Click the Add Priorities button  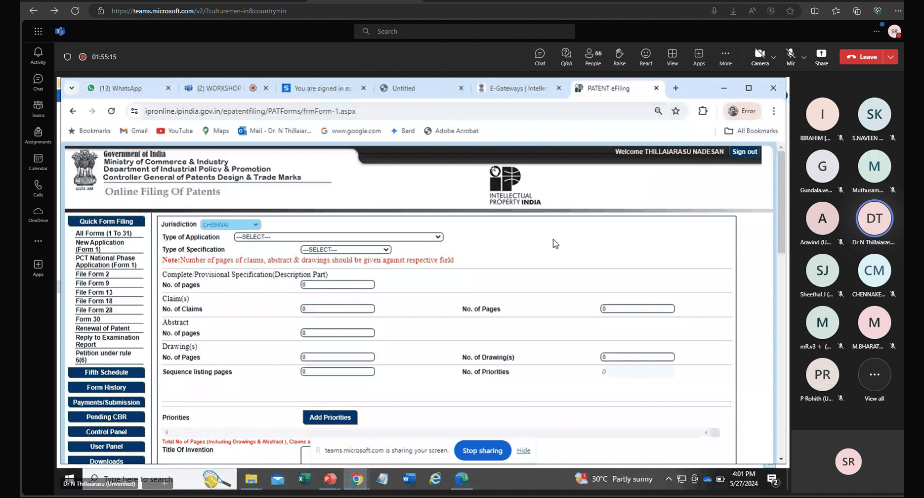click(330, 417)
